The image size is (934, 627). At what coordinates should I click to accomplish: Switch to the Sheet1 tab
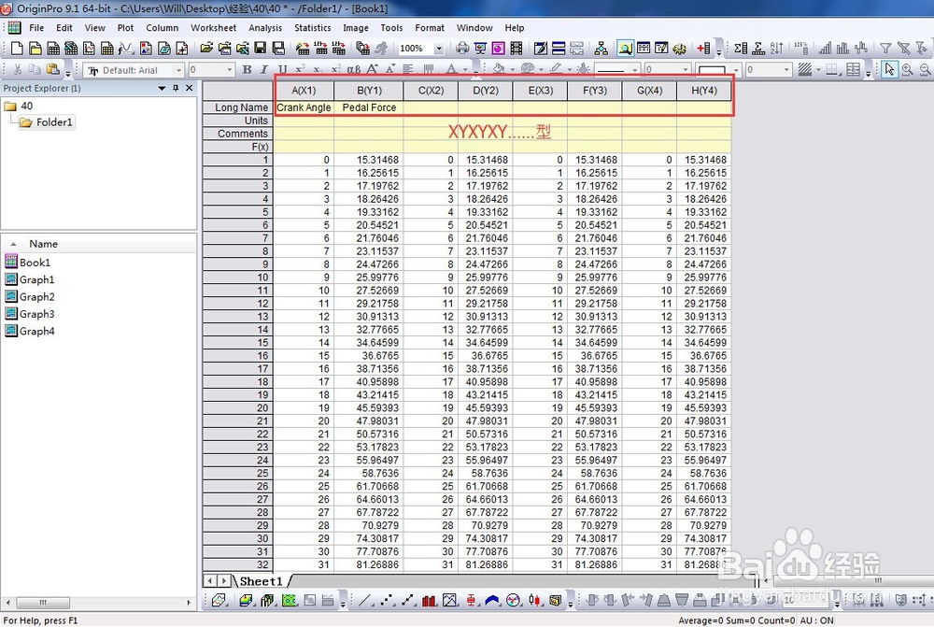click(x=261, y=581)
